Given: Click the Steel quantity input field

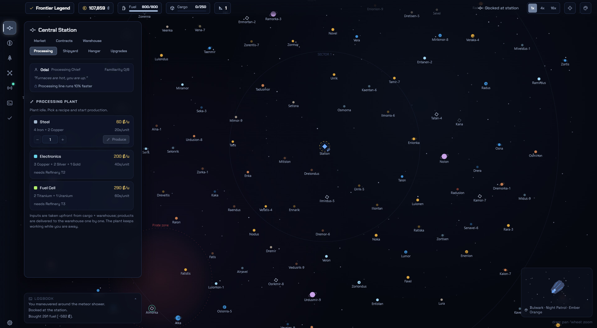Looking at the screenshot, I should [50, 140].
